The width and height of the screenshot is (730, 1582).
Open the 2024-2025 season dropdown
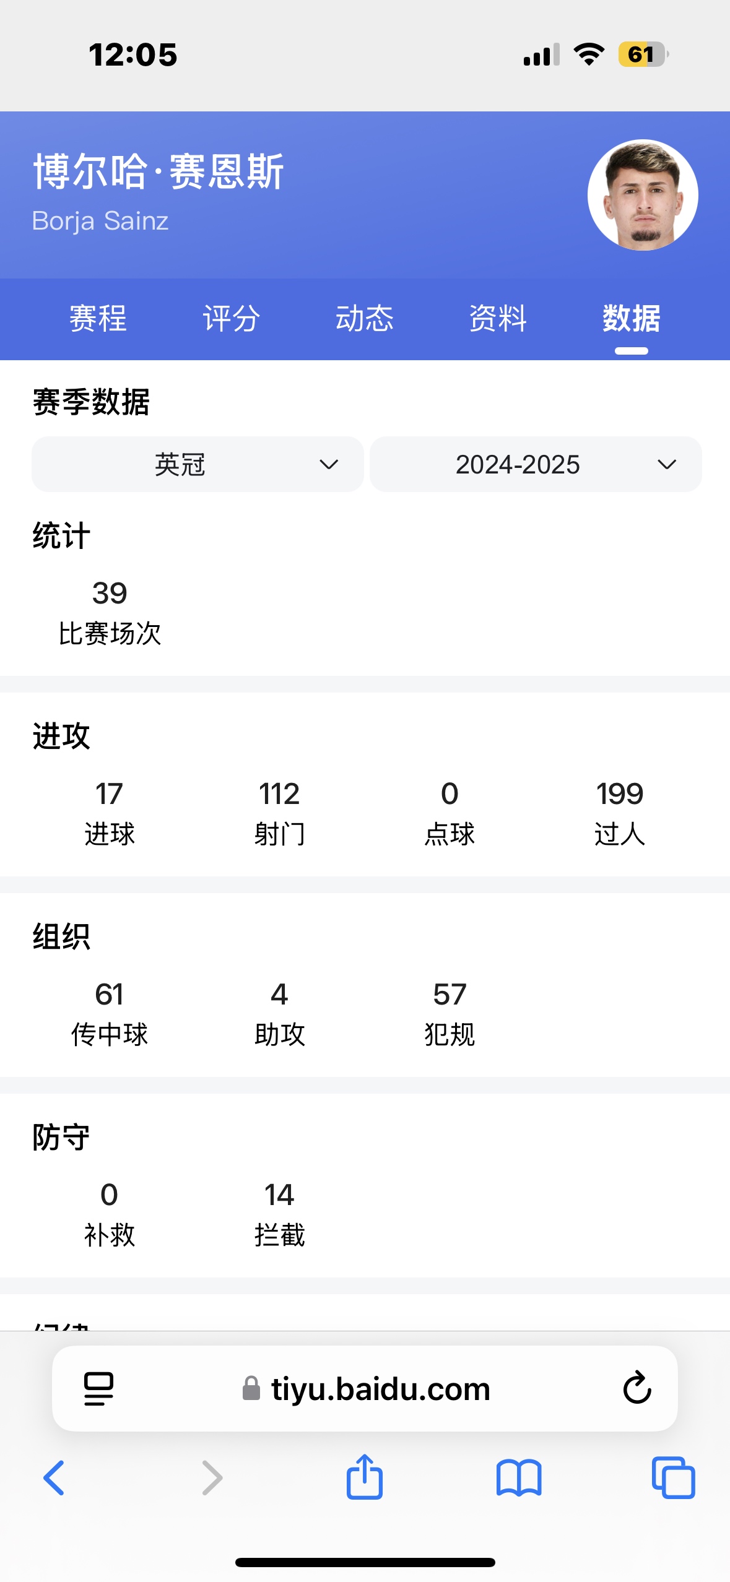(536, 464)
